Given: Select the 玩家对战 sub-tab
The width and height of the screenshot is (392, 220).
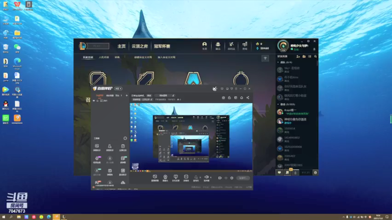Looking at the screenshot, I should coord(88,57).
